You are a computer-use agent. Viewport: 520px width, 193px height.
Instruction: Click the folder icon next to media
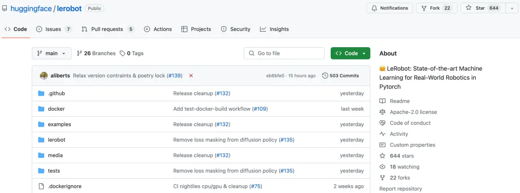(41, 155)
